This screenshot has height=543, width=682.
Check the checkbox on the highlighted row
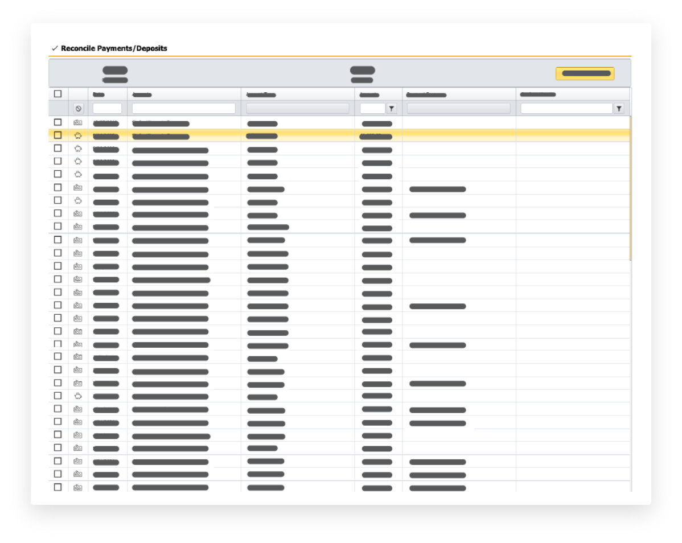57,137
